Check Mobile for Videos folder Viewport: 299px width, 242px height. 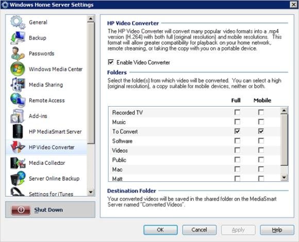[261, 150]
